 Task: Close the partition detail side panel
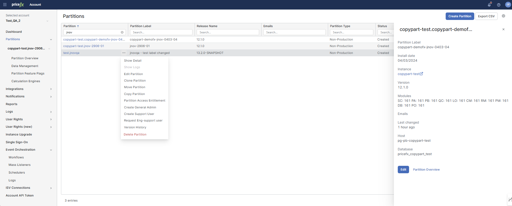503,29
